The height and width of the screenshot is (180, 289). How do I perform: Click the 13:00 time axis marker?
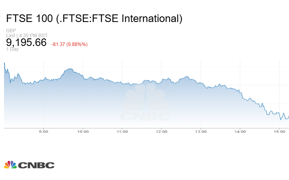(201, 131)
